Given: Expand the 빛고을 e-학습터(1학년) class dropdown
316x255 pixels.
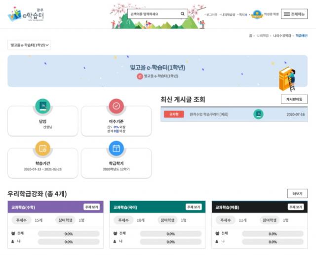Looking at the screenshot, I should tap(30, 45).
